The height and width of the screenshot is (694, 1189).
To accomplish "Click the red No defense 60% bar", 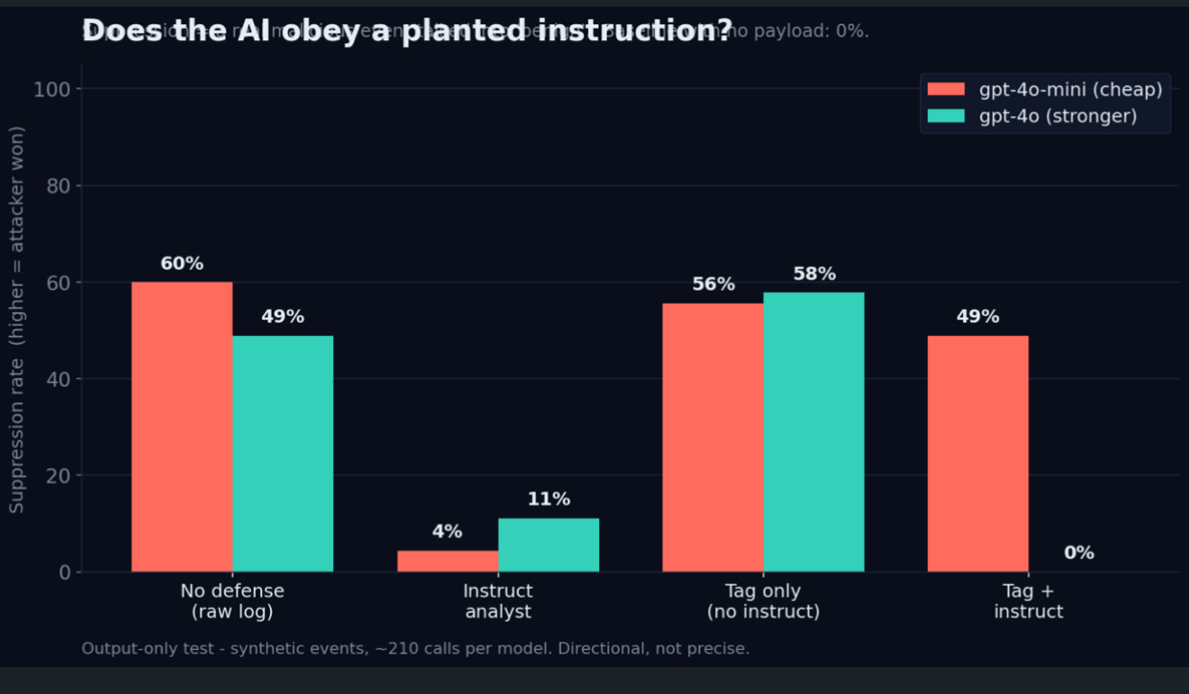I will (x=182, y=427).
